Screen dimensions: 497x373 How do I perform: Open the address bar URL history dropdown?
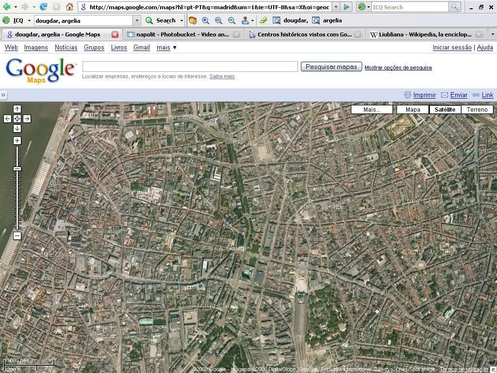(336, 7)
